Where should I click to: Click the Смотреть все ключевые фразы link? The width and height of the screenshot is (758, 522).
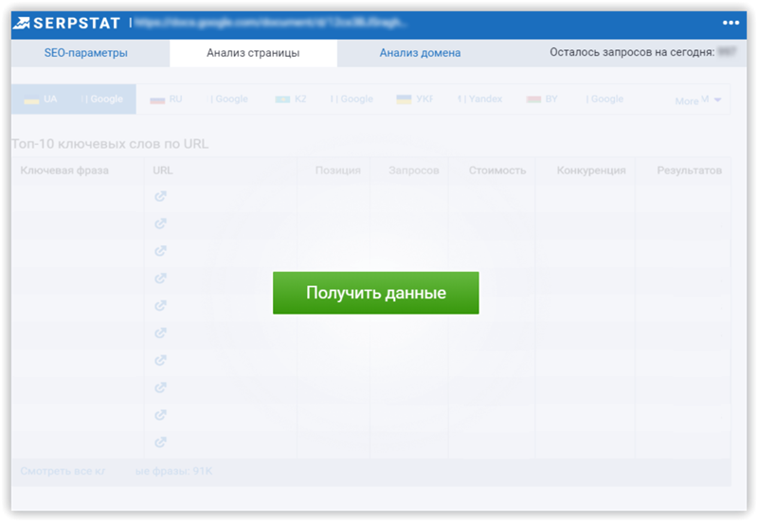pos(116,471)
